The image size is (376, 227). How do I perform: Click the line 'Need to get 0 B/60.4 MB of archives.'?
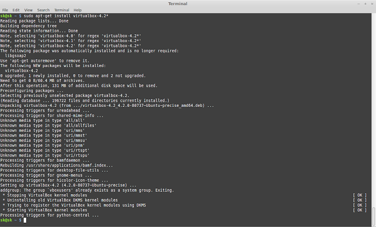click(x=42, y=81)
